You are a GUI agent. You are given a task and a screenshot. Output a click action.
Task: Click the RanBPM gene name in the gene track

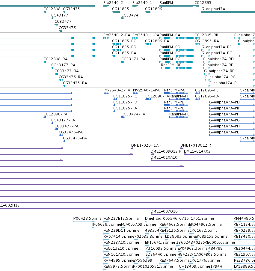tap(166, 3)
